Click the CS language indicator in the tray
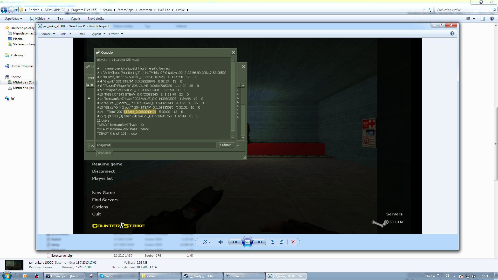498x280 pixels. tap(447, 276)
